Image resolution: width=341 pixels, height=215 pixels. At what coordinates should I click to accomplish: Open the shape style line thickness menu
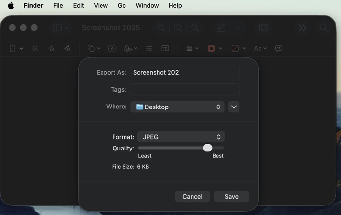tap(193, 48)
